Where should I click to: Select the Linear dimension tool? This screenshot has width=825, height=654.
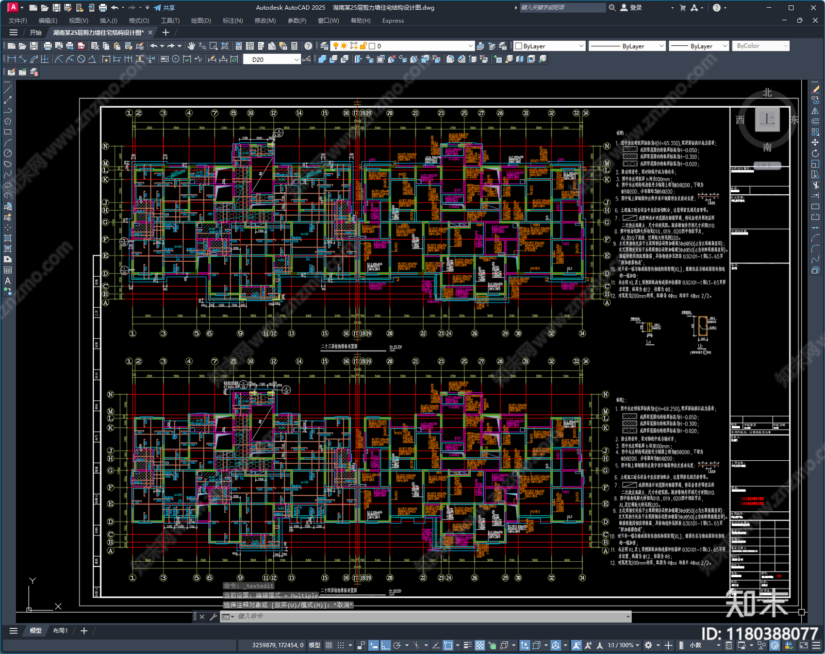[x=11, y=59]
